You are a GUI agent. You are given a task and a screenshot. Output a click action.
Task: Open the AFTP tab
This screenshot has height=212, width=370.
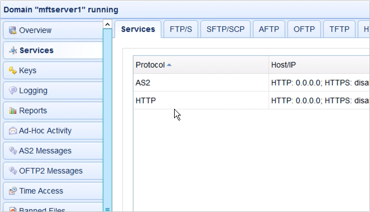tap(269, 29)
